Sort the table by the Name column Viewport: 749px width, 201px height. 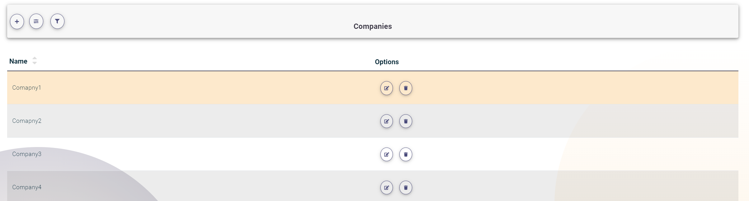pyautogui.click(x=18, y=61)
